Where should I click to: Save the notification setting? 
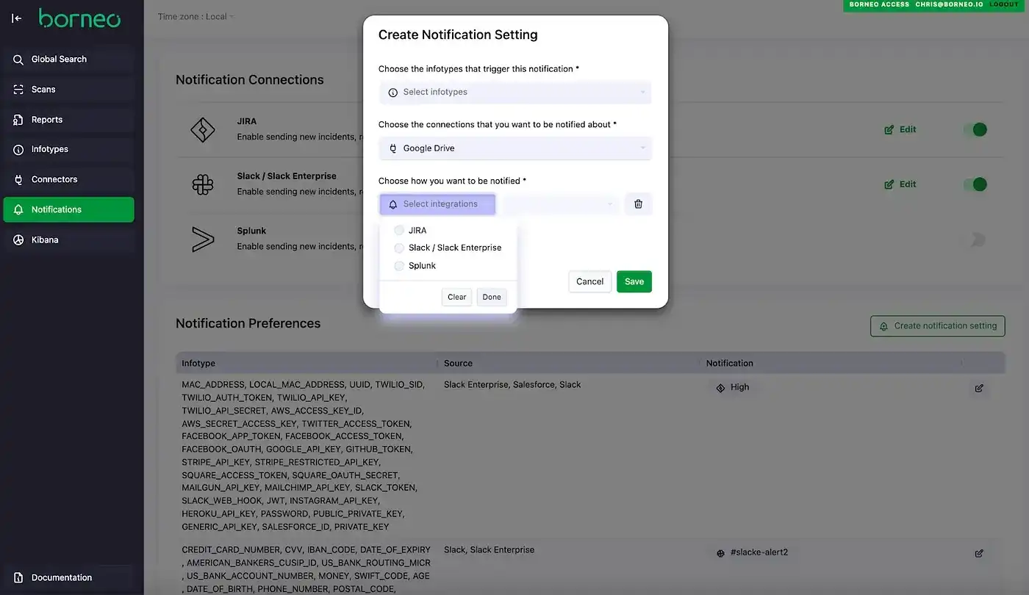(x=634, y=282)
